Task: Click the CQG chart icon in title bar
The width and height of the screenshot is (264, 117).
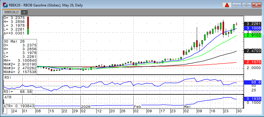Action: point(5,5)
